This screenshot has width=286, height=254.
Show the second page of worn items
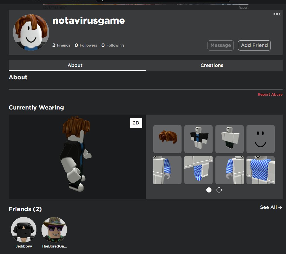tap(219, 190)
